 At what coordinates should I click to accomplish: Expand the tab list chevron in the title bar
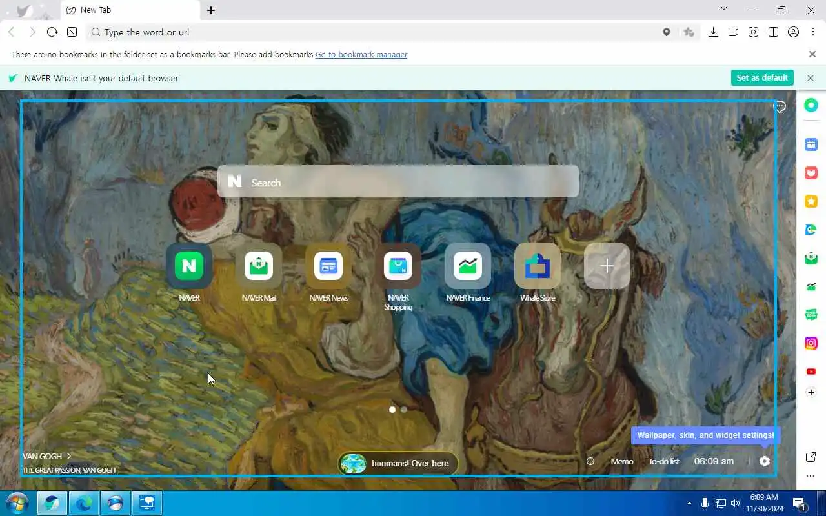(723, 8)
